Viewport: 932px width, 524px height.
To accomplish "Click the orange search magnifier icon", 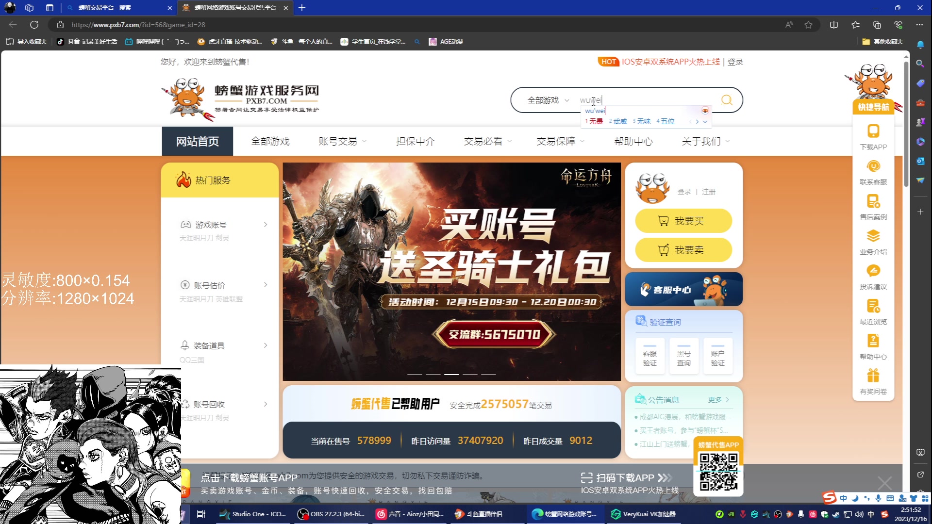I will coord(727,100).
